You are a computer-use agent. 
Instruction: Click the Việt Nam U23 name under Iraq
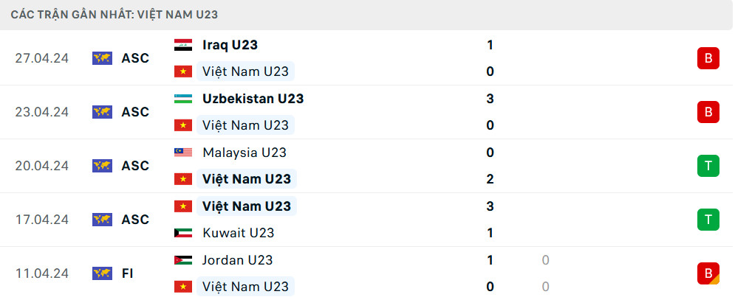[x=245, y=71]
